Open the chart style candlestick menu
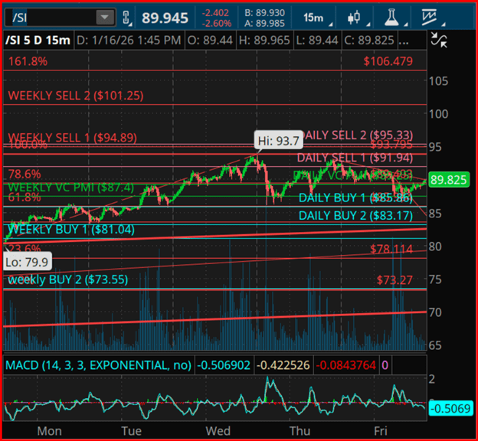The image size is (478, 441). pyautogui.click(x=354, y=17)
